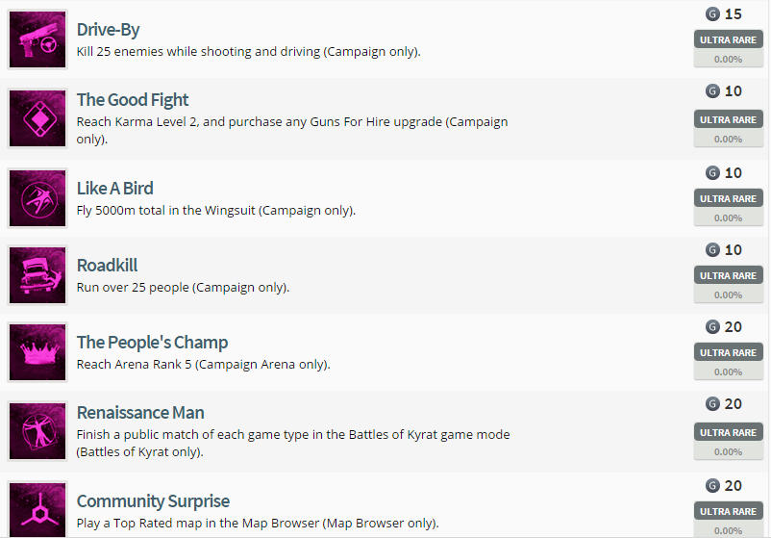Click the 0.00% rarity bar for Like A Bird

click(728, 217)
